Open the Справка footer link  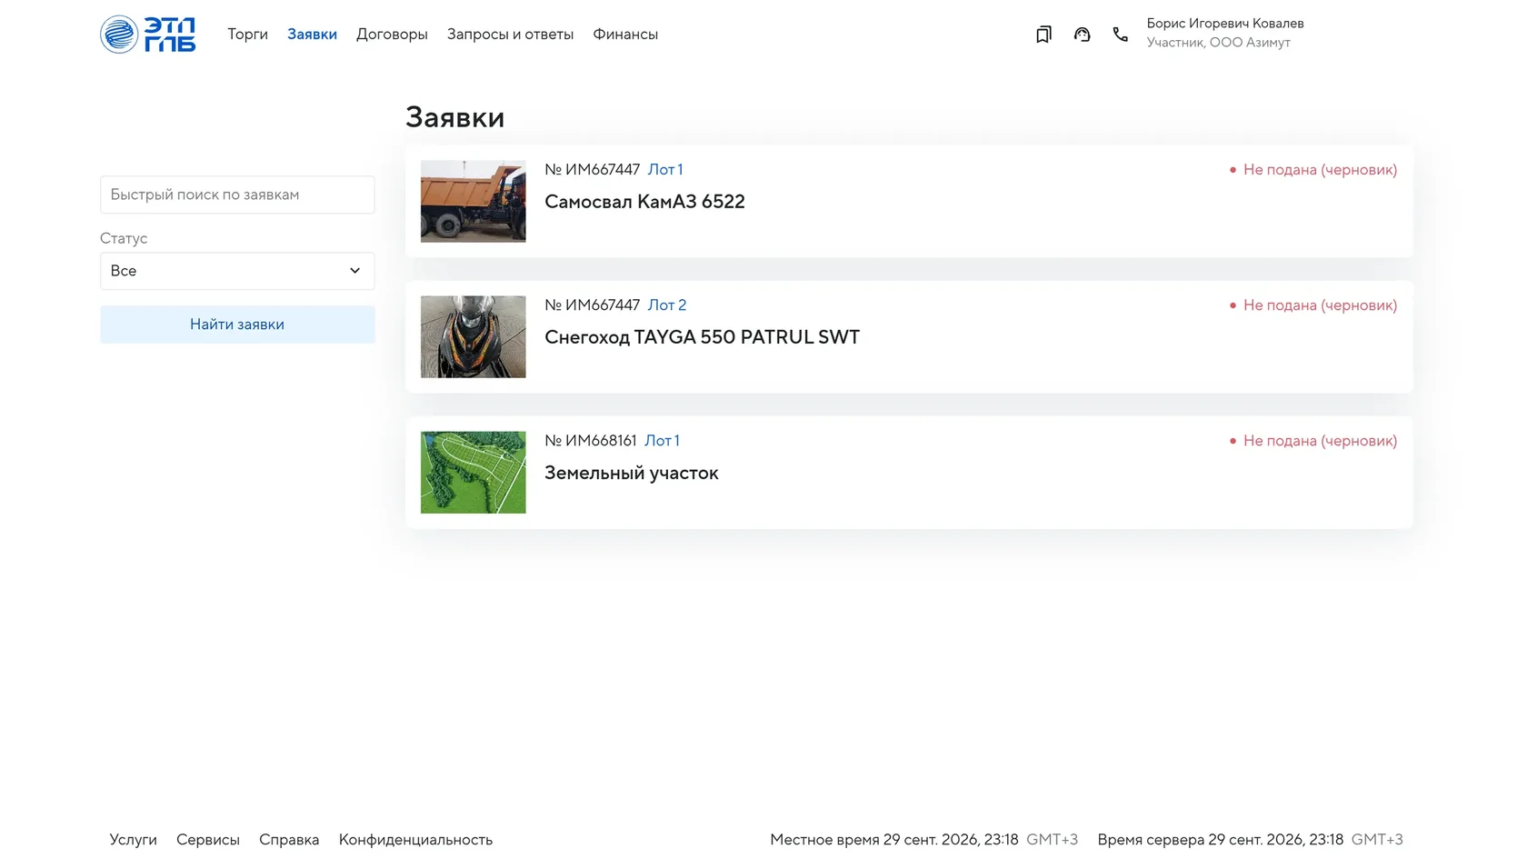(x=289, y=840)
